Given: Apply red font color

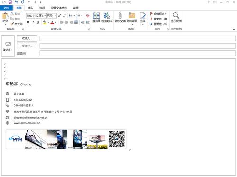Looking at the screenshot, I should pos(52,22).
